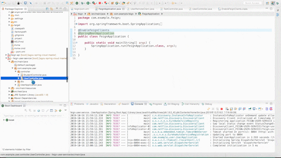Click the Back navigation arrow in toolbar
Viewport: 281px width, 158px height.
(x=173, y=3)
